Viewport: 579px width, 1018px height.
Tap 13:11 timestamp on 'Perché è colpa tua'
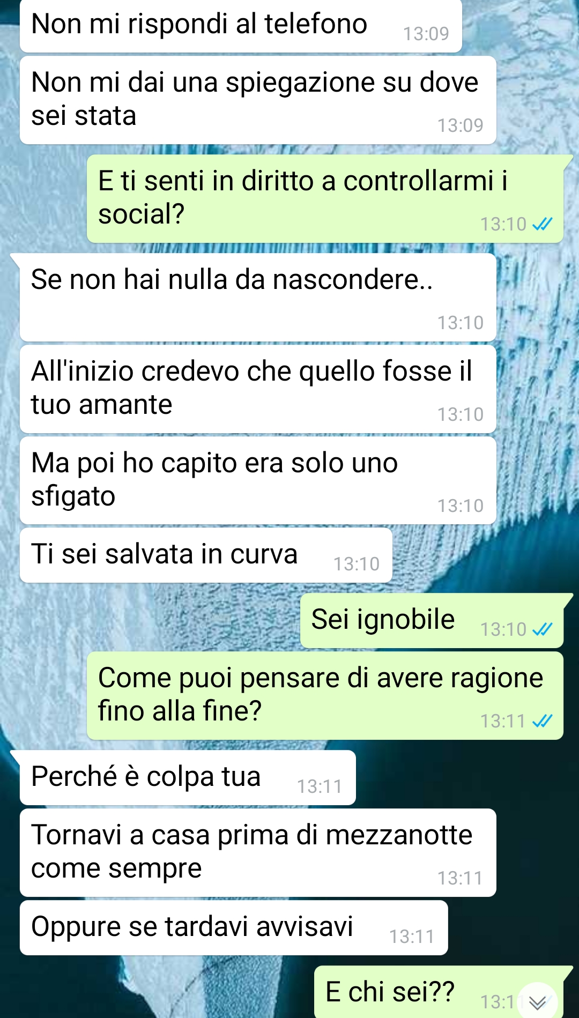tap(320, 786)
